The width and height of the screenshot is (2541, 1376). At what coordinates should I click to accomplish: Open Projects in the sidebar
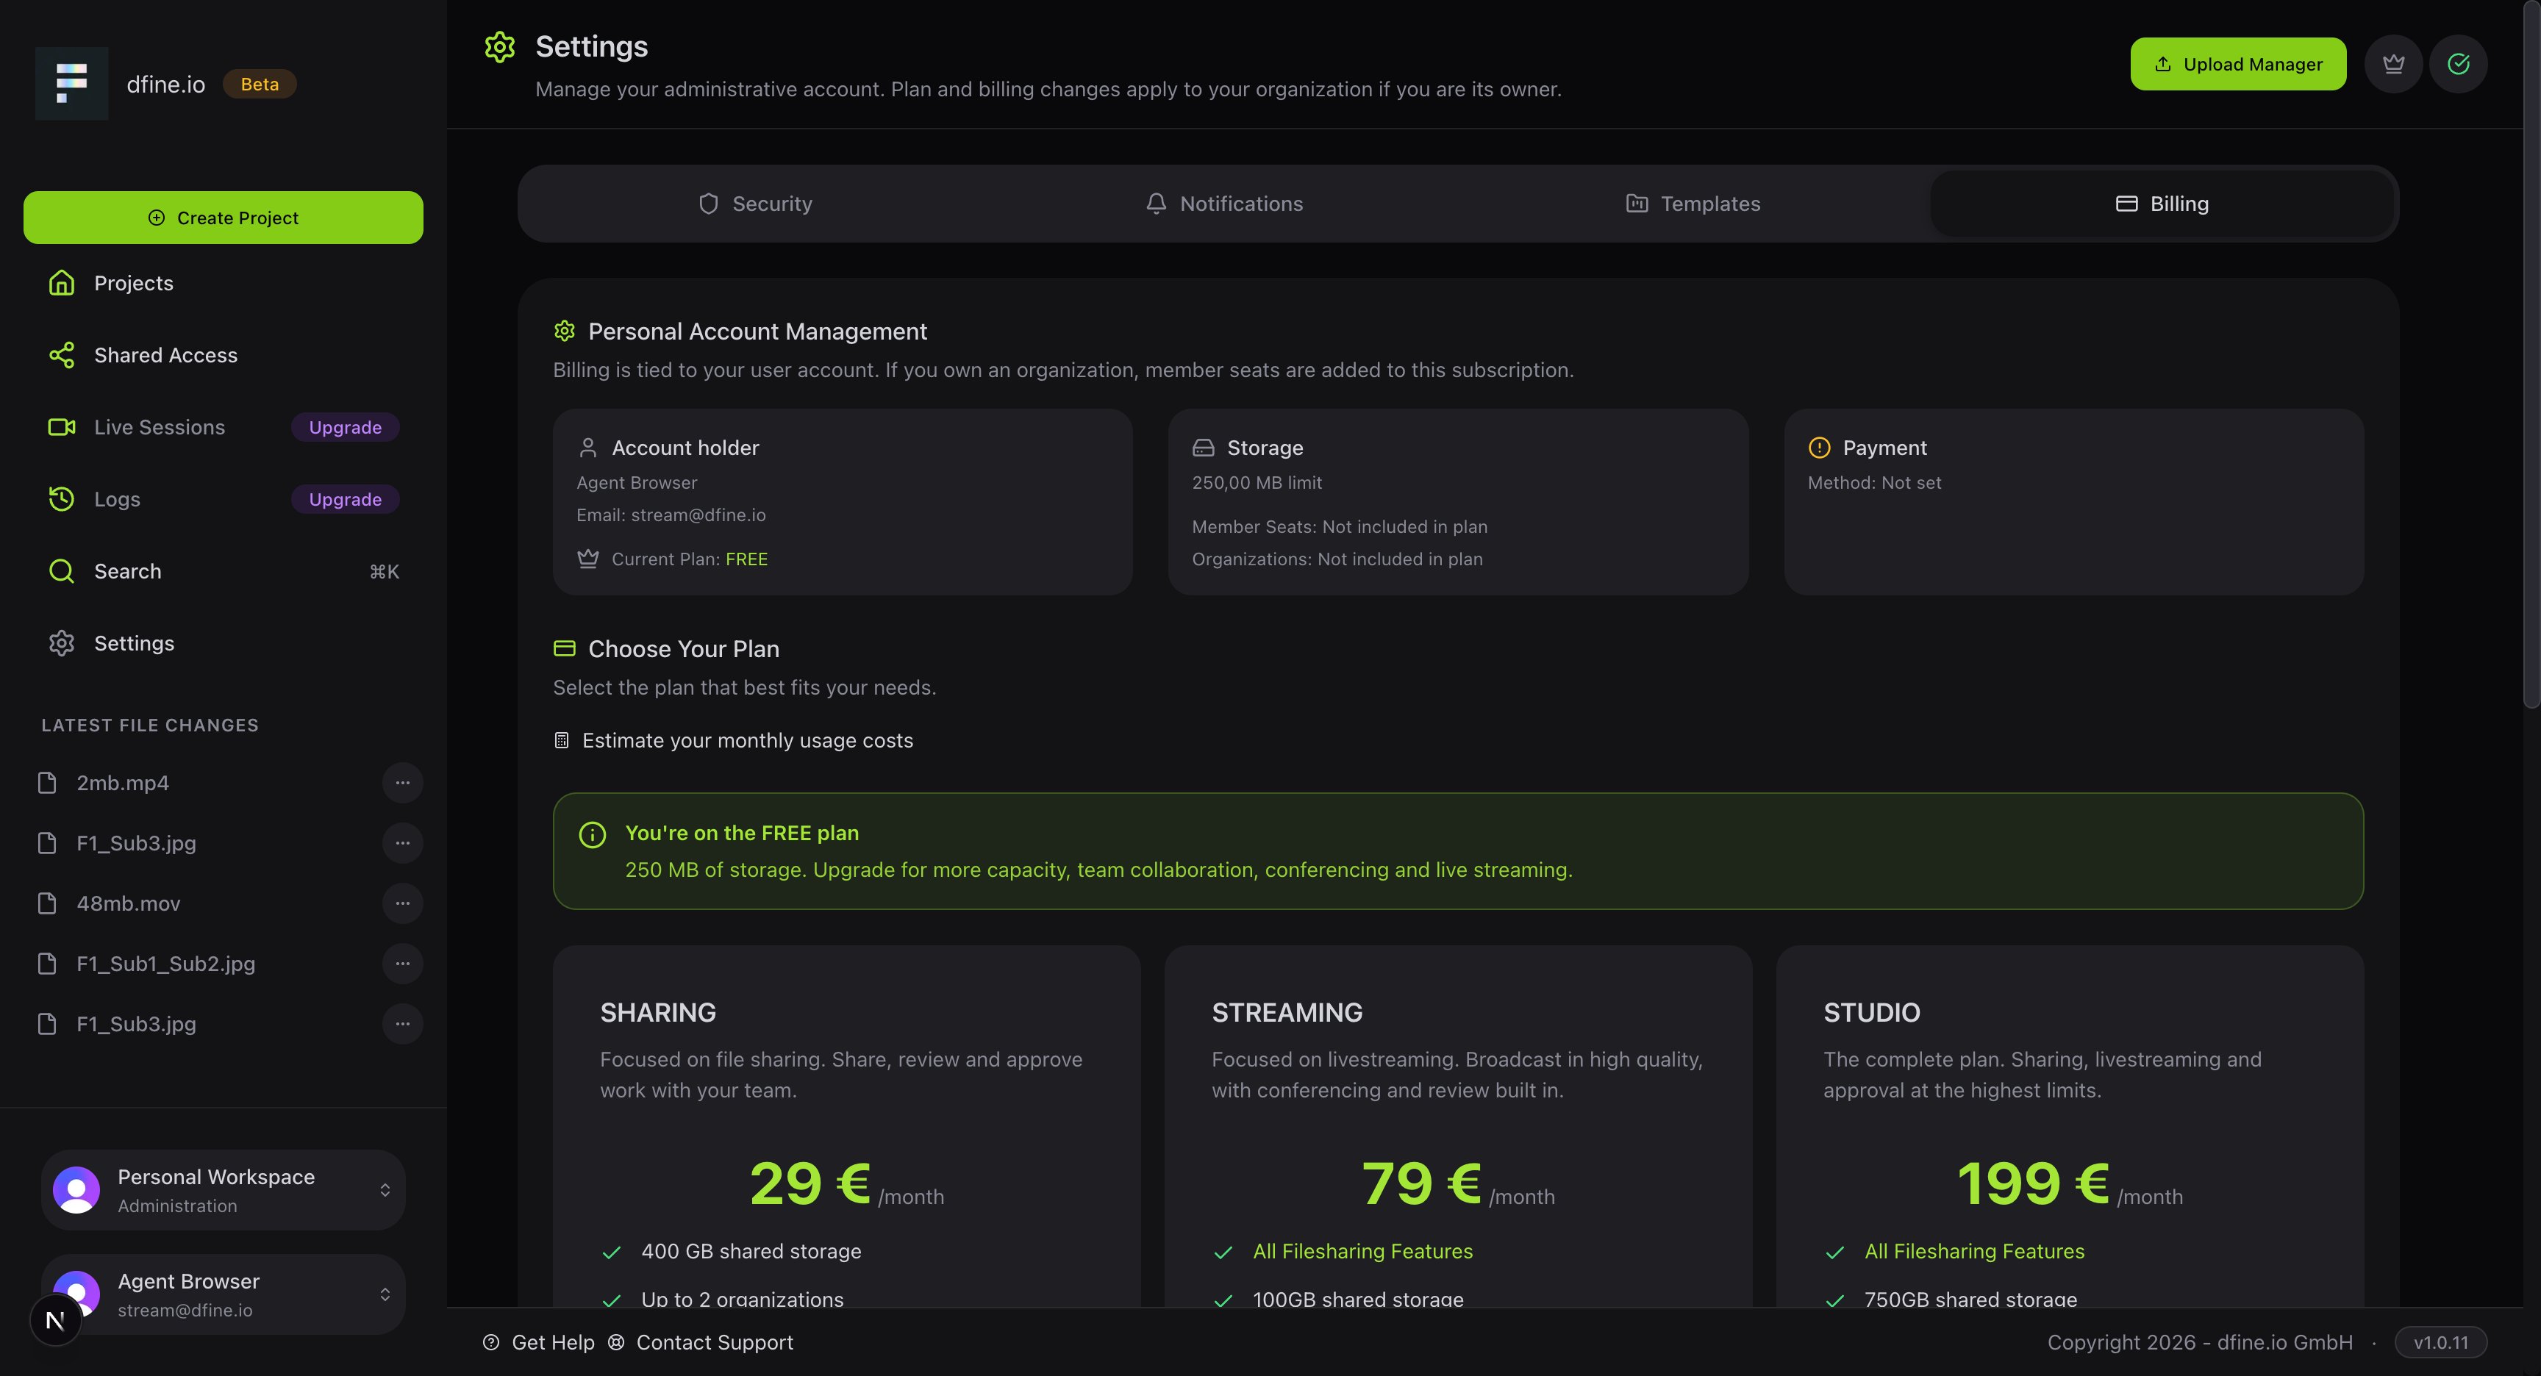[x=223, y=283]
